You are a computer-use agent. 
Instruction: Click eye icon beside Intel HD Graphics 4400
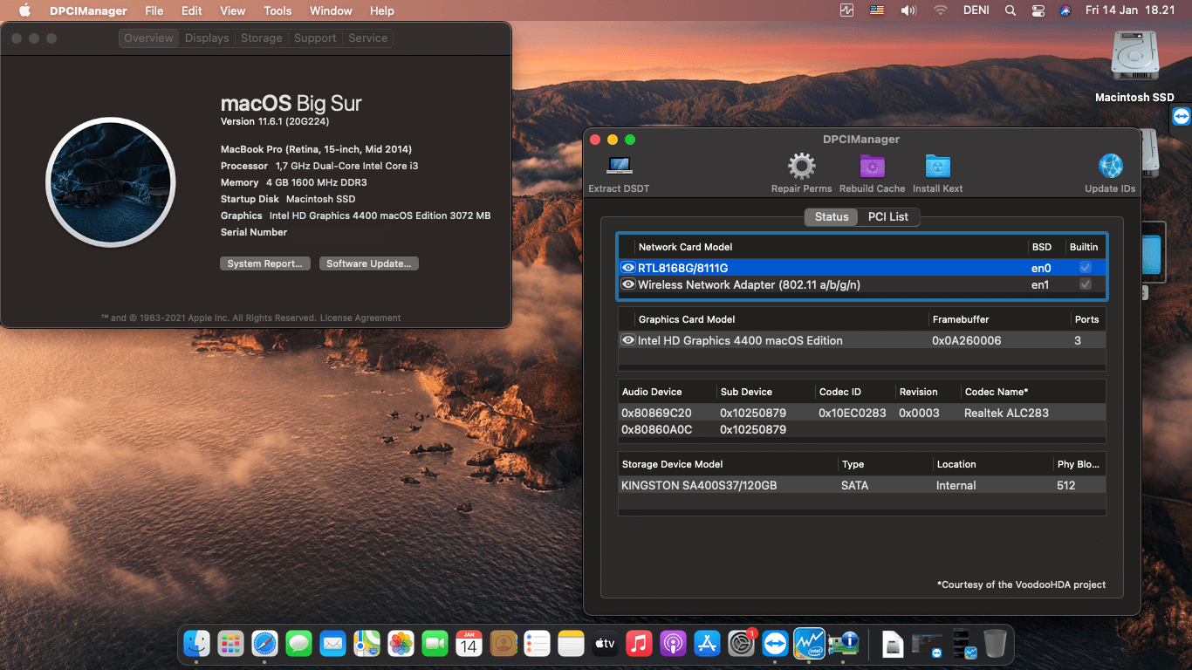point(627,340)
